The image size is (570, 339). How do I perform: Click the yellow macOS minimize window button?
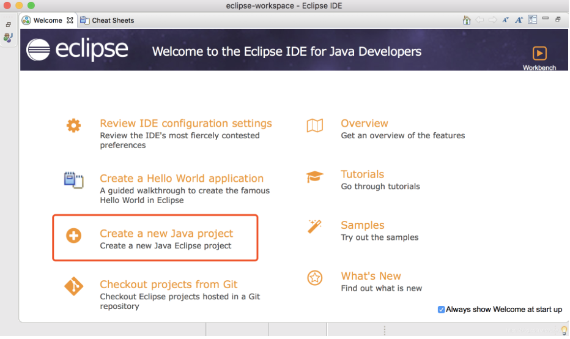[x=20, y=6]
